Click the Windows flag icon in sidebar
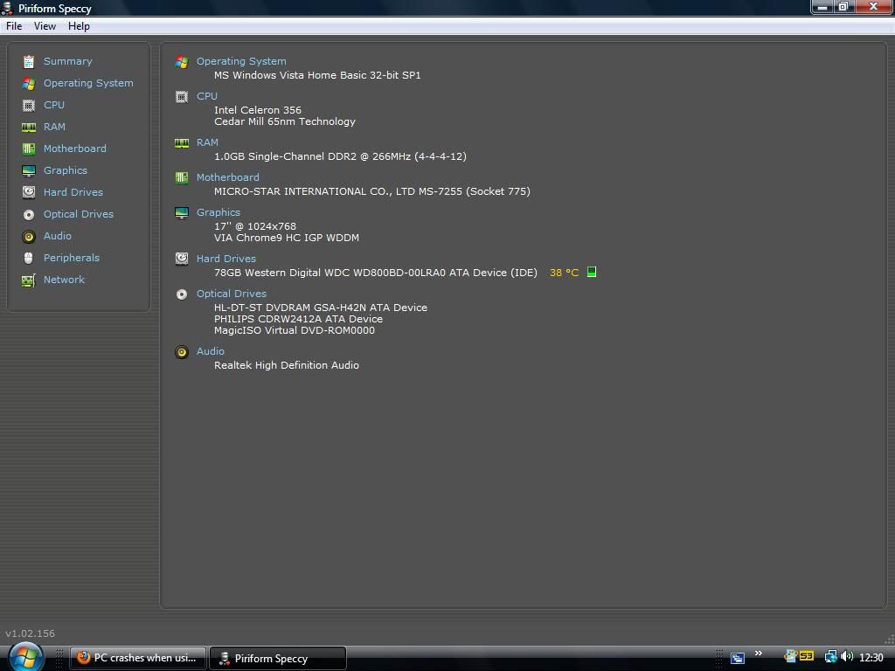Viewport: 895px width, 671px height. [x=29, y=83]
